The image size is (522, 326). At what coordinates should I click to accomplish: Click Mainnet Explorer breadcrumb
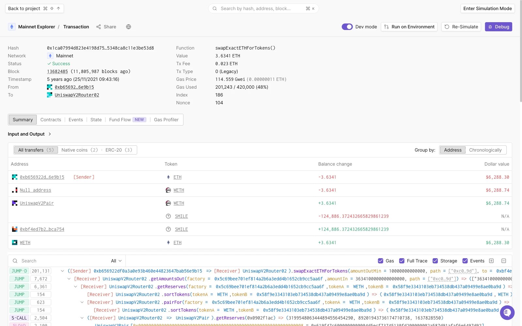tap(37, 27)
